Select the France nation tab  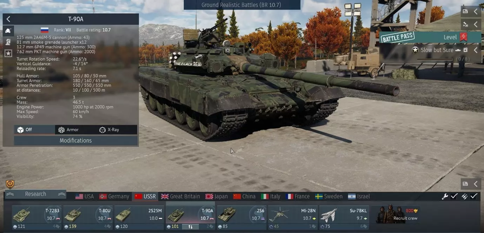(298, 196)
